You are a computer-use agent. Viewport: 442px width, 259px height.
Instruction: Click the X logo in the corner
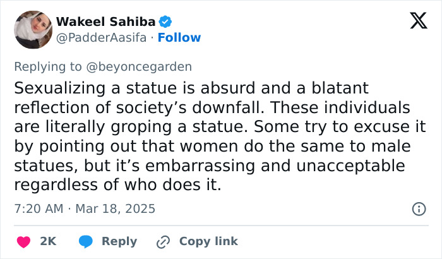(x=414, y=22)
